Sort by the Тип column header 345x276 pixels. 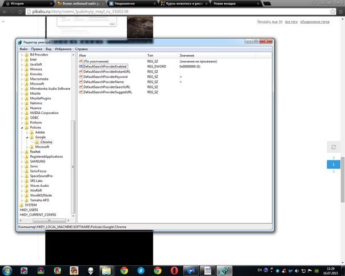pos(162,55)
